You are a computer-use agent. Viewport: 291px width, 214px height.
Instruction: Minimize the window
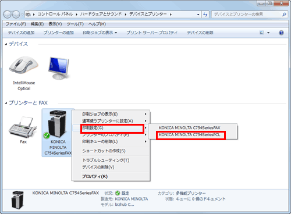[261, 3]
